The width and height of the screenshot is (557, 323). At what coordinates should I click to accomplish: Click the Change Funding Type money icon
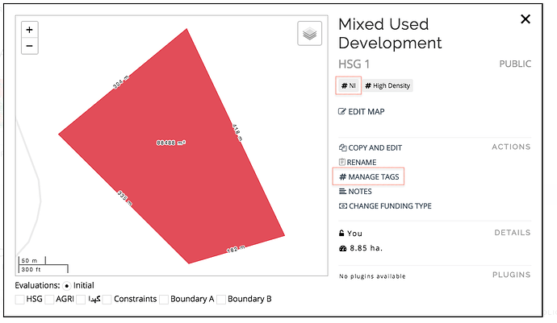343,206
